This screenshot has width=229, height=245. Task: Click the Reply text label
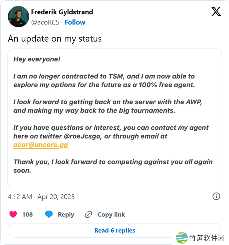tap(66, 214)
